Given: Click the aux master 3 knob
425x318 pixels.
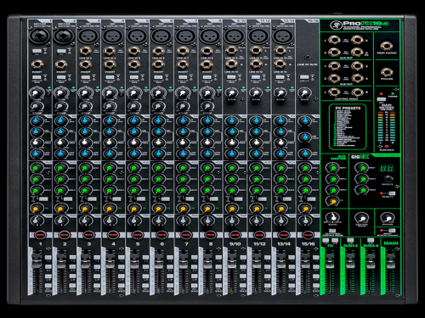Looking at the screenshot, I should point(332,190).
